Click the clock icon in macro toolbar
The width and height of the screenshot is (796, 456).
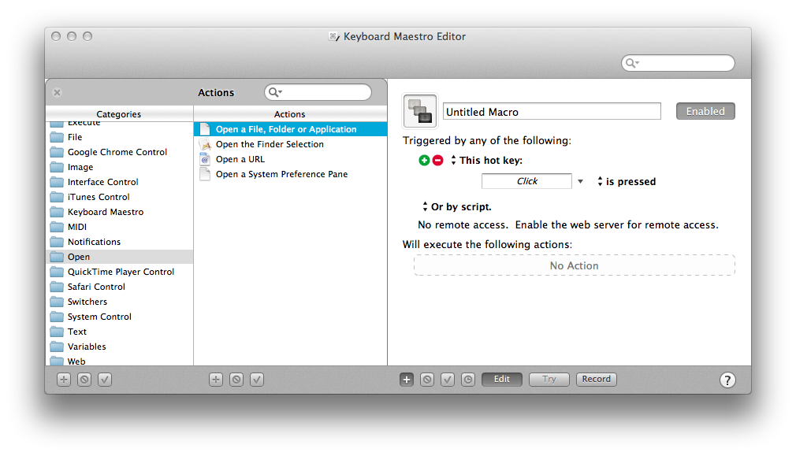pos(468,380)
